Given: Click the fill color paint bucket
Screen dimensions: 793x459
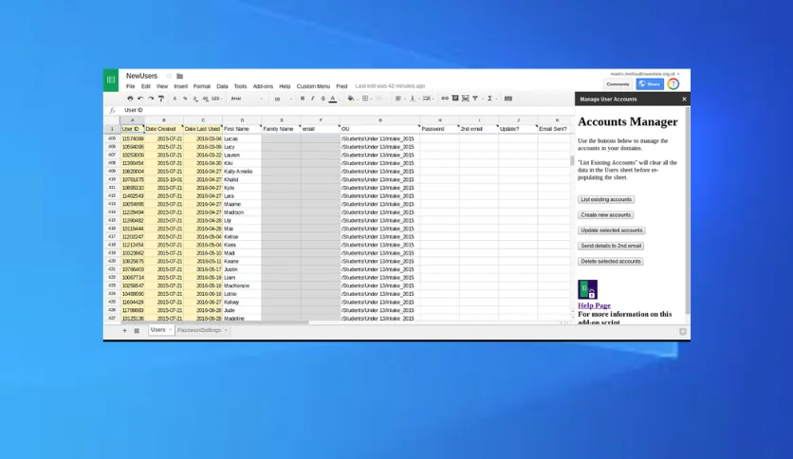Looking at the screenshot, I should coord(350,99).
